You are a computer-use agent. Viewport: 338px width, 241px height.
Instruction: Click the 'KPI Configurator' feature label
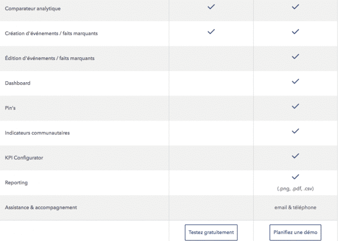24,158
